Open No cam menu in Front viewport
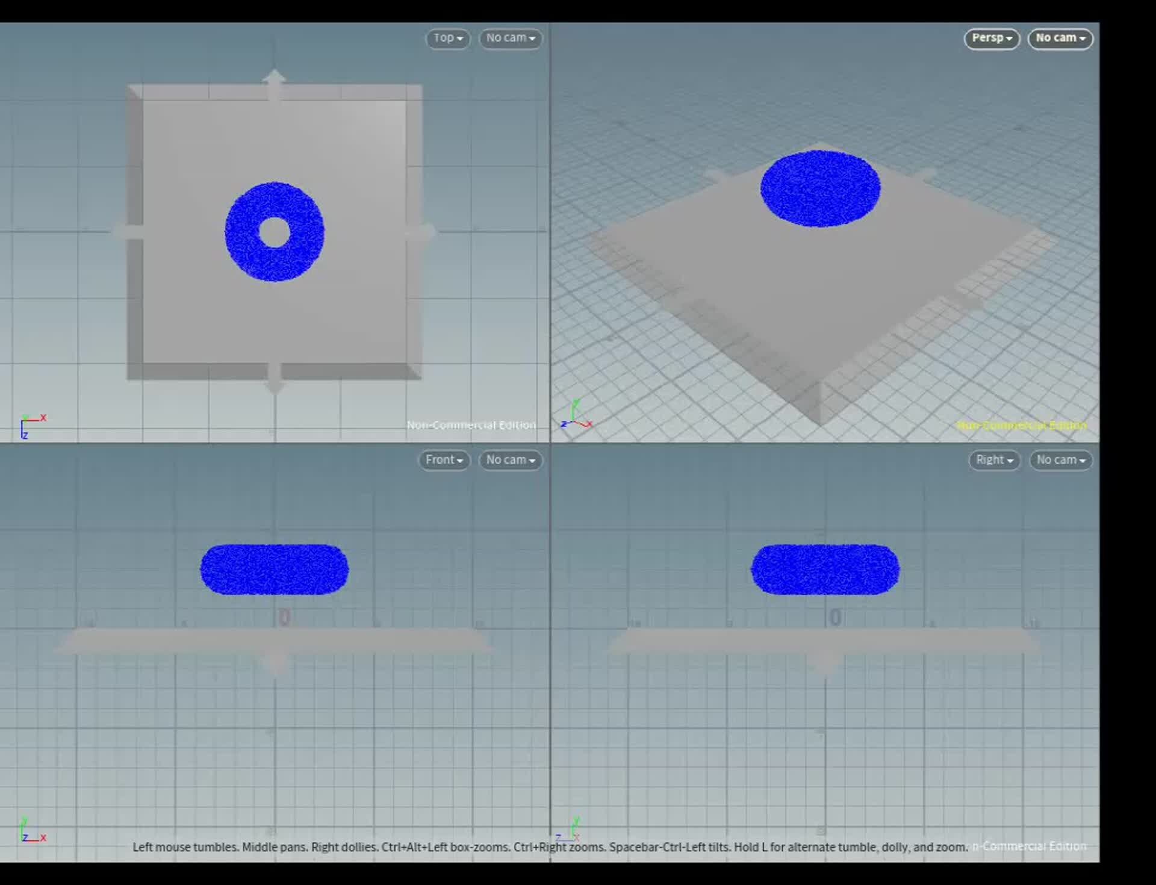 510,460
